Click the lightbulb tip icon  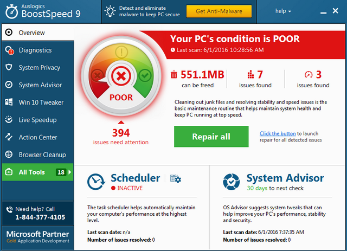coord(110,11)
